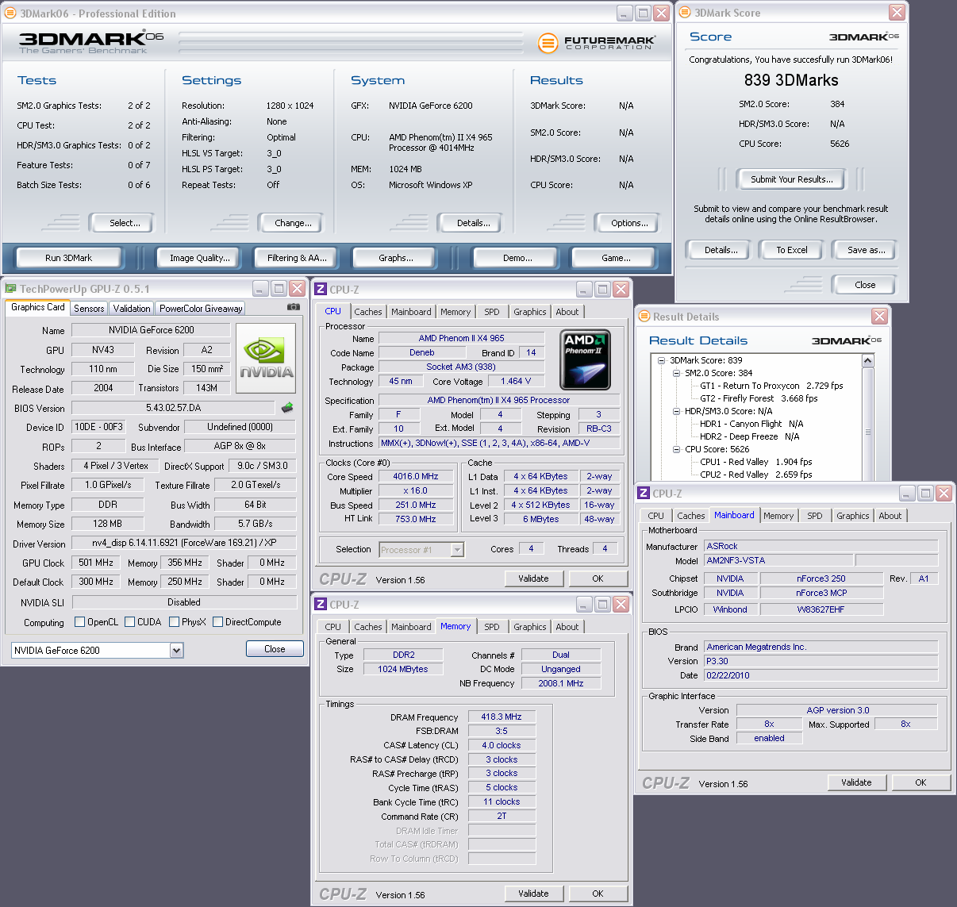Toggle the DirectCompute checkbox
Image resolution: width=957 pixels, height=907 pixels.
[217, 622]
